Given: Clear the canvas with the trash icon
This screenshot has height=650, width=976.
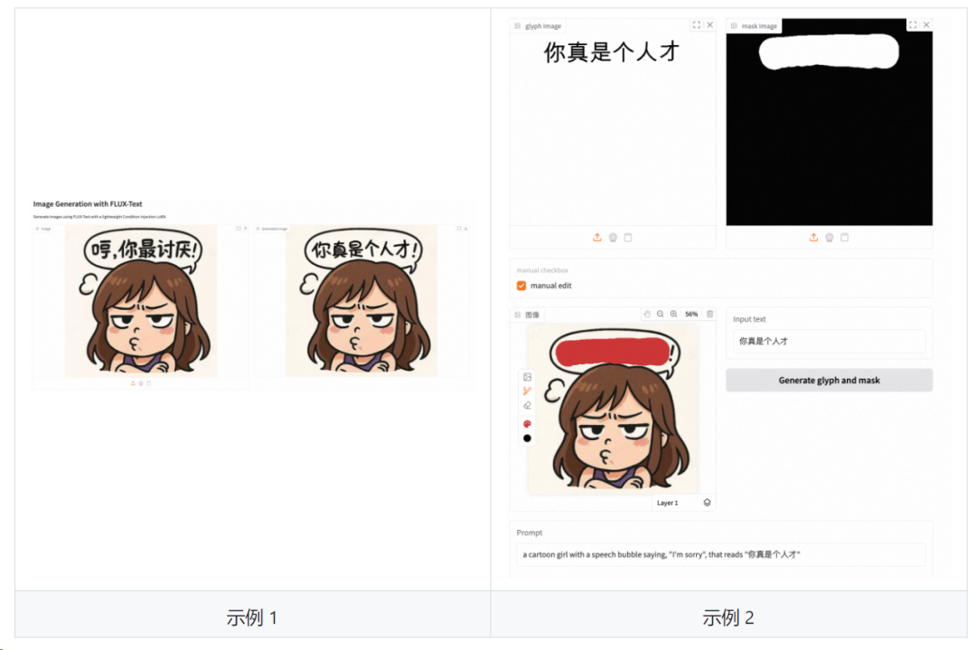Looking at the screenshot, I should click(709, 315).
